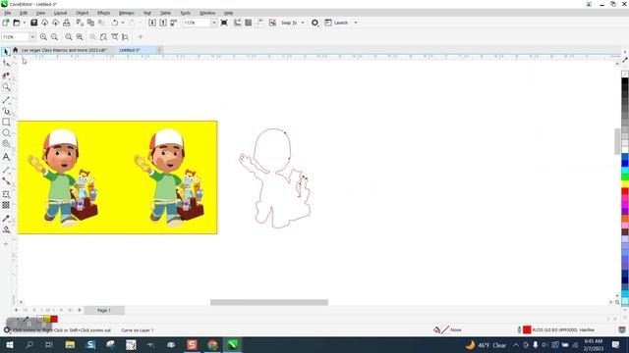Switch to Las Vegas Class Macros document tab

pyautogui.click(x=64, y=50)
